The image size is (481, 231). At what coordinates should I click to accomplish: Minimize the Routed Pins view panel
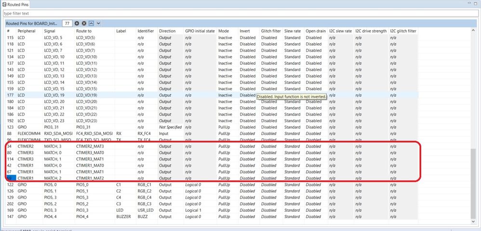click(x=469, y=3)
